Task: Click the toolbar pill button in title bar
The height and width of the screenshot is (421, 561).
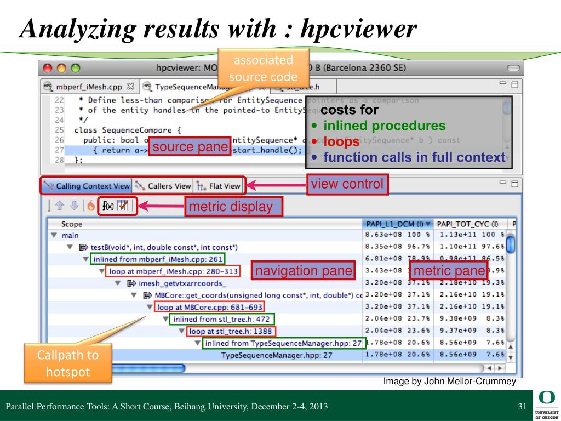Action: 513,68
